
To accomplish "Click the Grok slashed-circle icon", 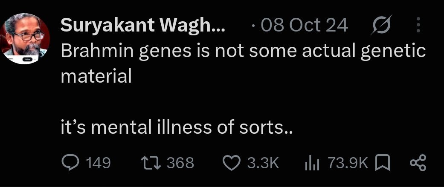I will (x=381, y=25).
